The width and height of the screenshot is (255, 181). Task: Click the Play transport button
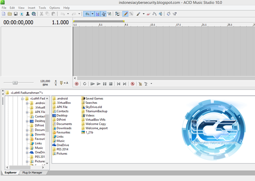point(98,84)
